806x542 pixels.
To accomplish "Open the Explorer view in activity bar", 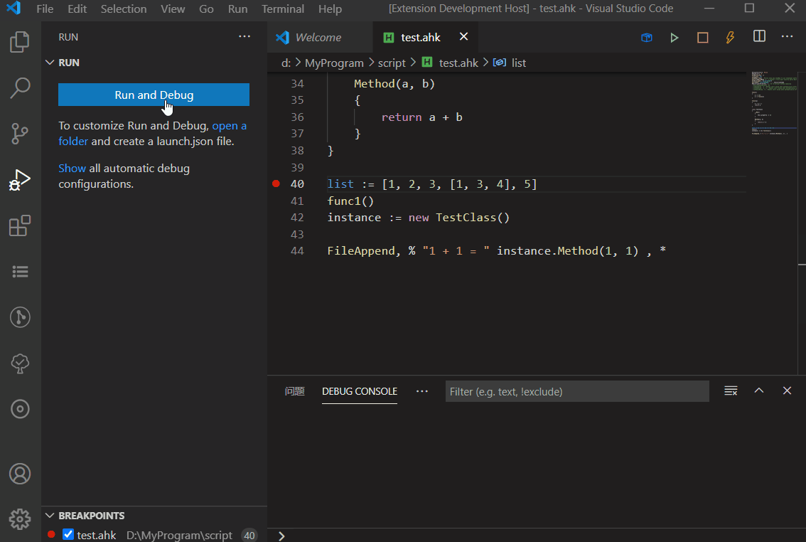I will [x=20, y=42].
